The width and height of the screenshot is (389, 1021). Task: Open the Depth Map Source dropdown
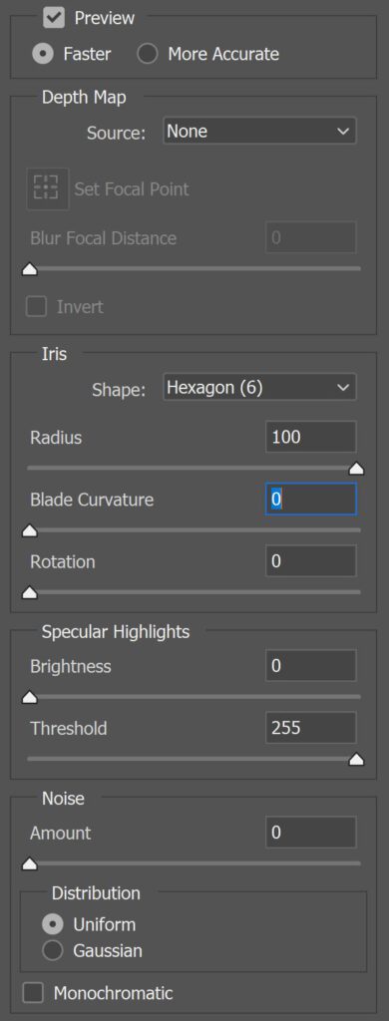point(259,131)
